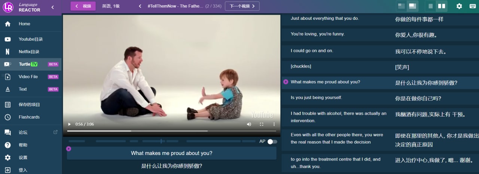The image size is (479, 174).
Task: Select the large-video layout icon
Action: pos(412,6)
